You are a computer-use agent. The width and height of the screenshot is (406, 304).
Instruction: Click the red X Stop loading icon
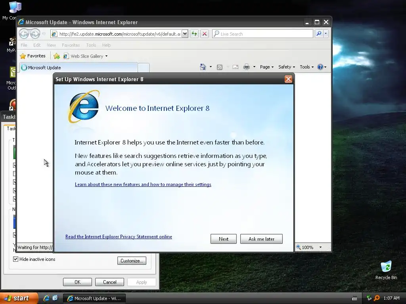[x=205, y=34]
